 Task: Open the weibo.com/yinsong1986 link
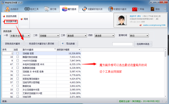coord(154,25)
